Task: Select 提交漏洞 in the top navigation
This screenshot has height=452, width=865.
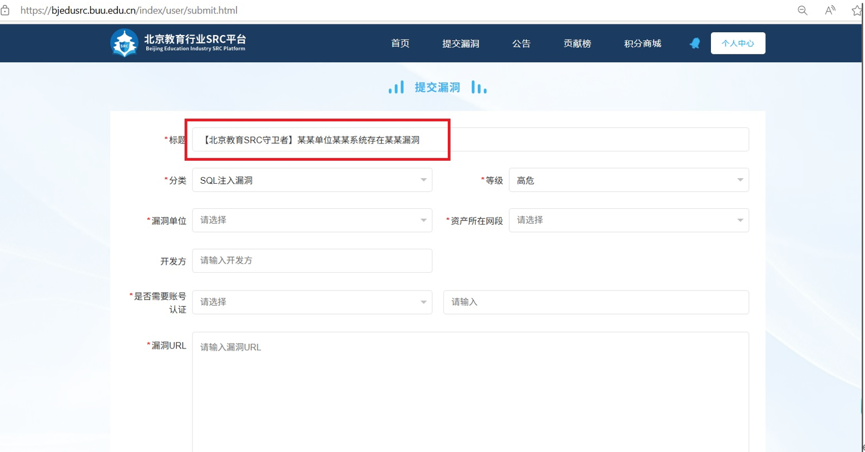Action: [461, 43]
